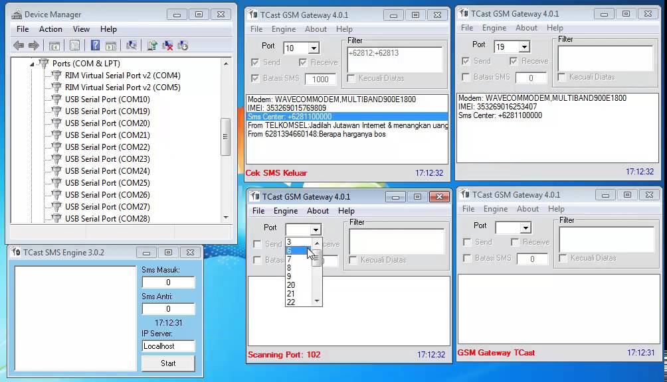Toggle Receive checkbox in Port 10 gateway
Viewport: 667px width, 382px height.
tap(303, 62)
